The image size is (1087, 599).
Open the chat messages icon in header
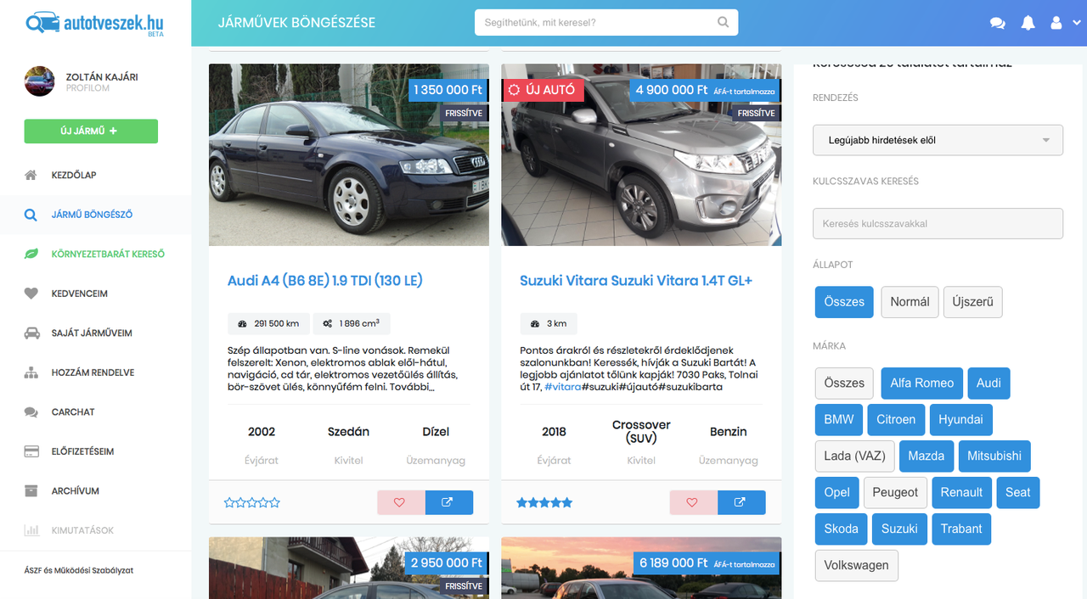998,23
